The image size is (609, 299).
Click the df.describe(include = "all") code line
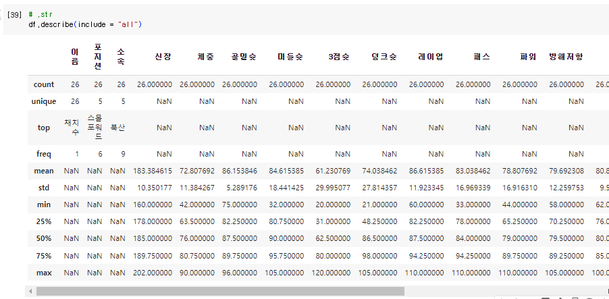(85, 24)
